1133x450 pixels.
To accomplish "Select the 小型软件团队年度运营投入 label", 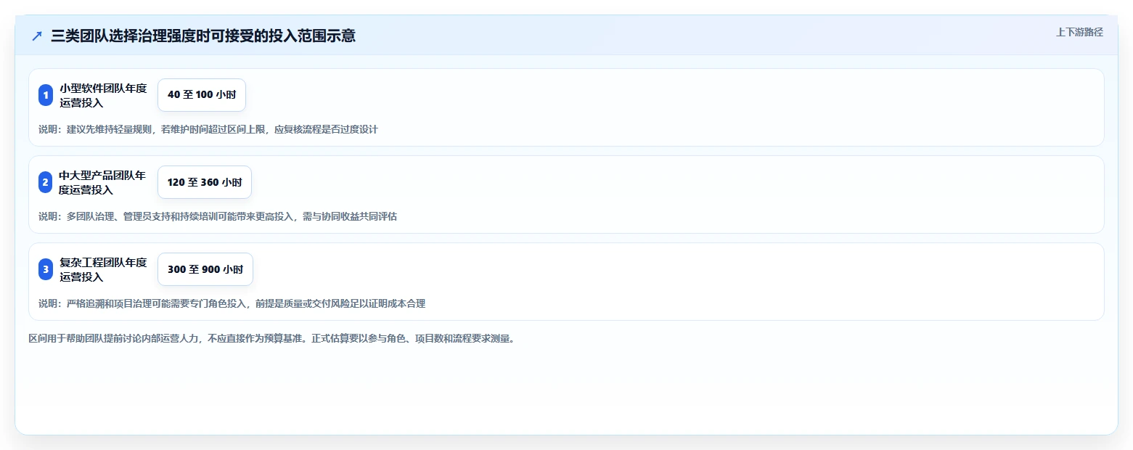I will pos(103,95).
